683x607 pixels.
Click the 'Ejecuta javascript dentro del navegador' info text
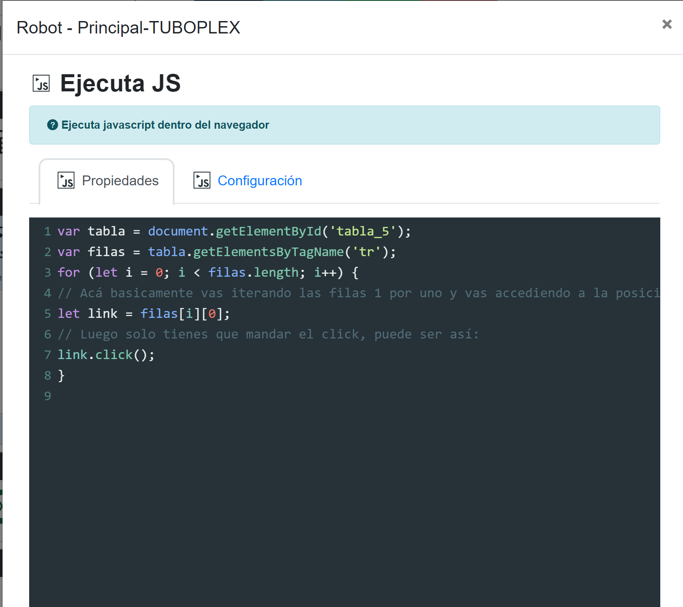coord(165,125)
